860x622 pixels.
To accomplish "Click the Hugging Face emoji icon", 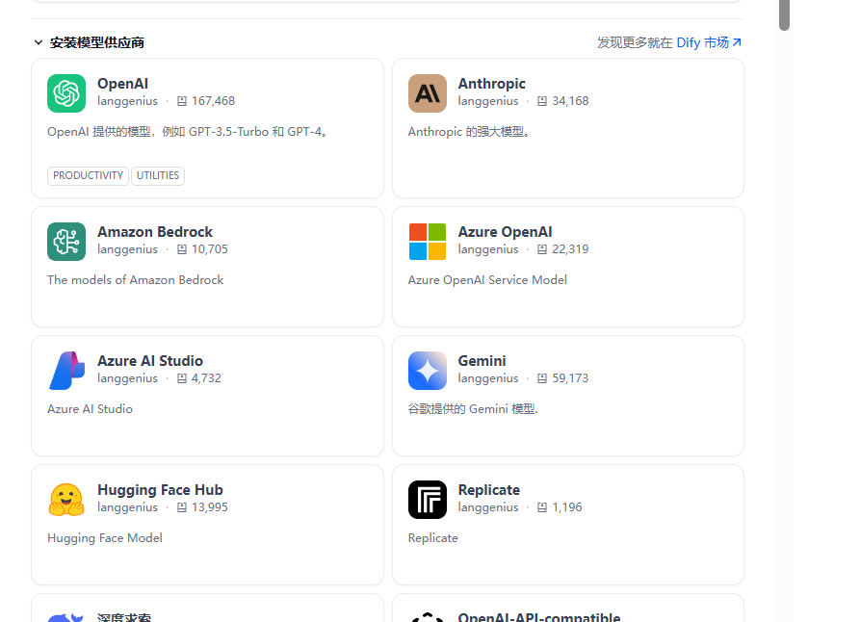I will [x=66, y=500].
